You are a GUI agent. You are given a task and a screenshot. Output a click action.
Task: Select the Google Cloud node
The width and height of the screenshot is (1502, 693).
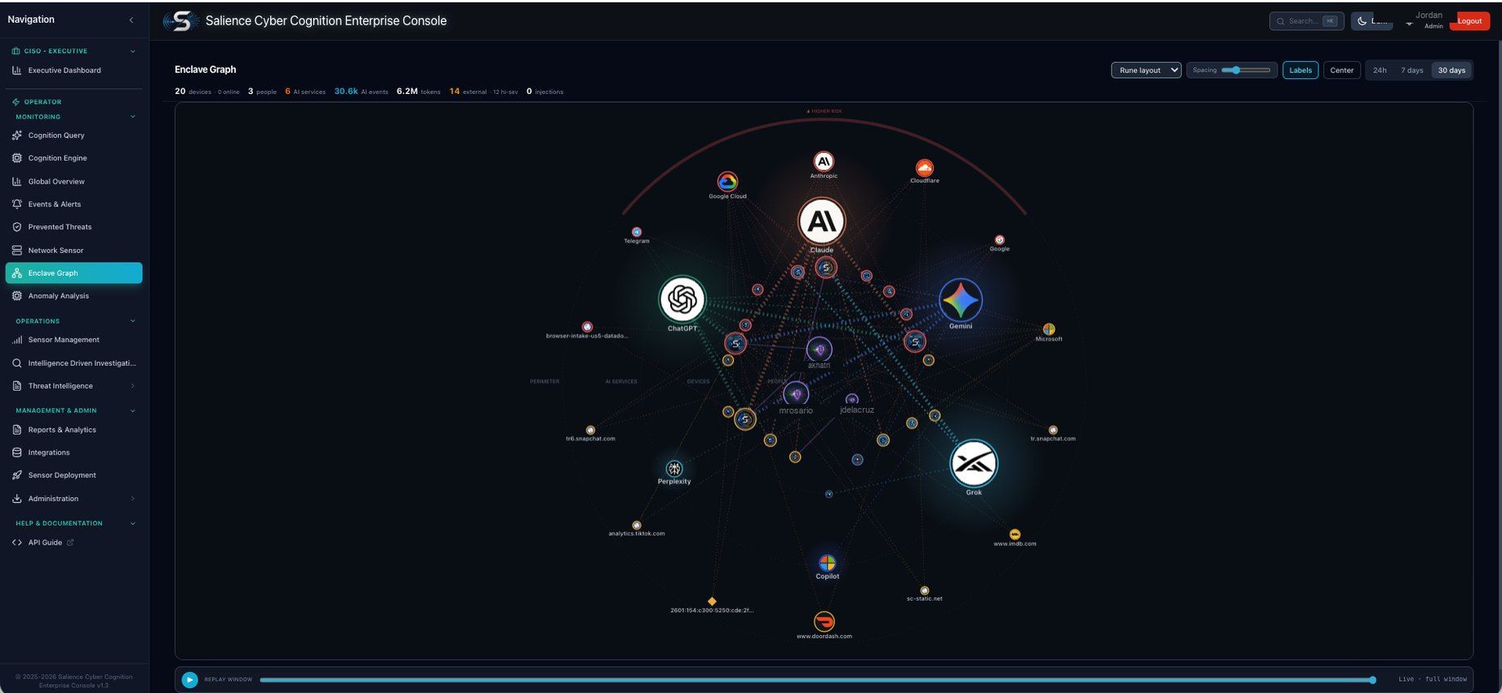tap(727, 181)
